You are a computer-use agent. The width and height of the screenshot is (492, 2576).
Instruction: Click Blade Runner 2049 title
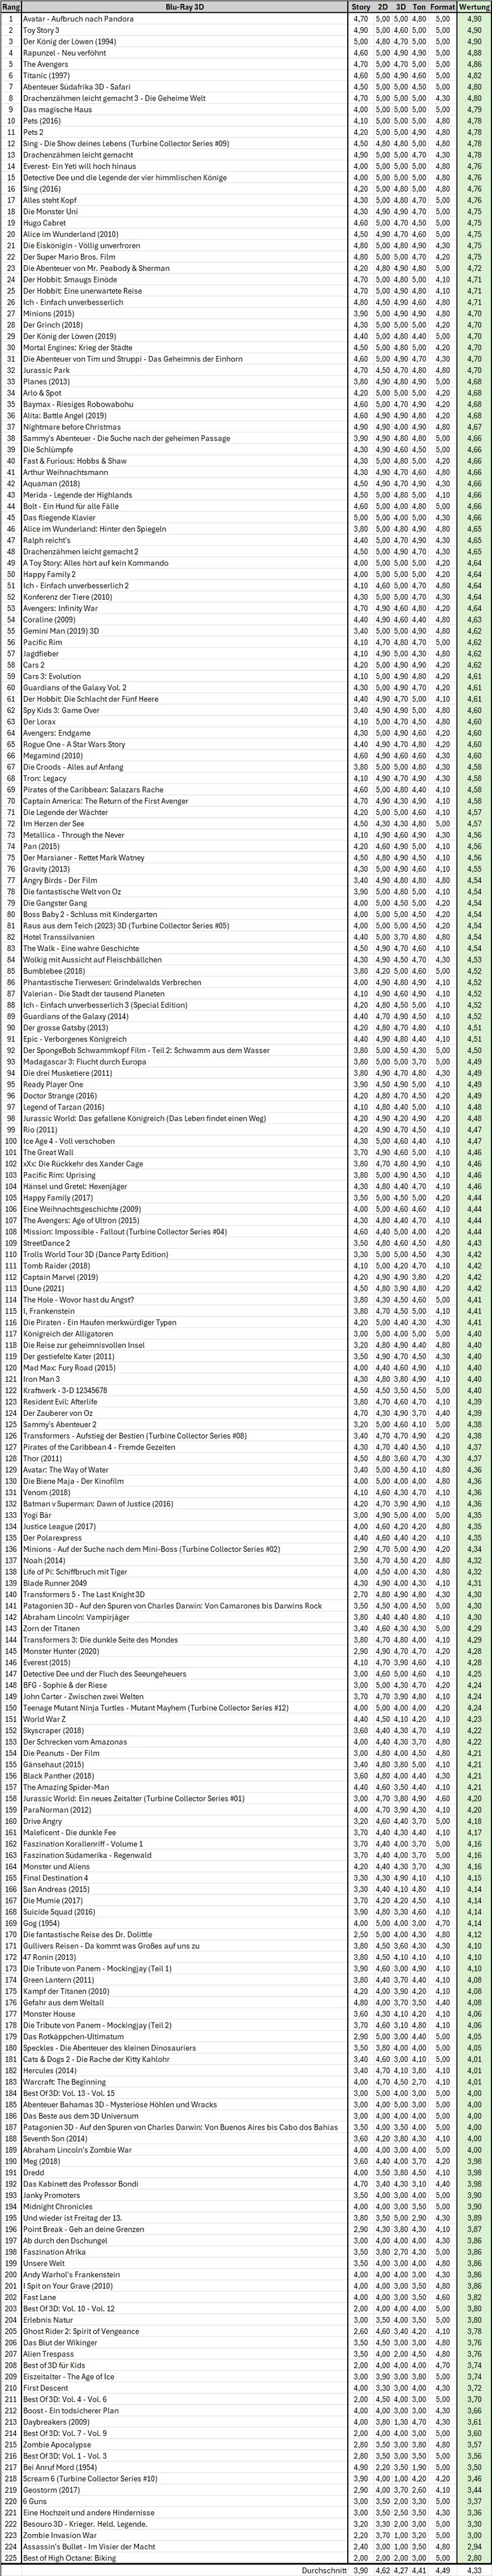[55, 1583]
